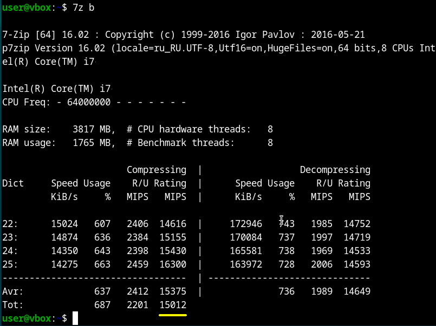Screen dimensions: 436x326
Task: Select the R/U MIPS value "2384"
Action: [x=138, y=237]
